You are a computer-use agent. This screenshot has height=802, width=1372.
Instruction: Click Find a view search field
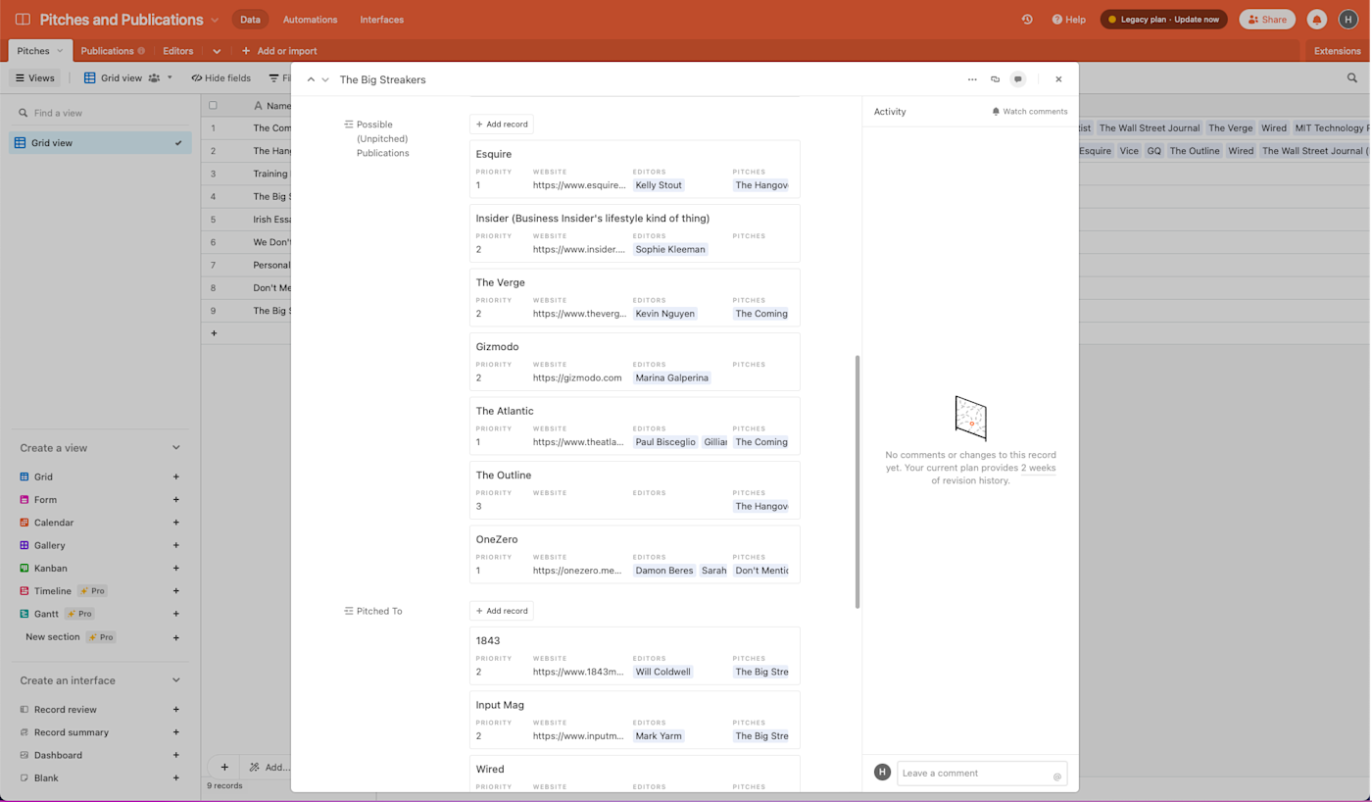tap(100, 113)
